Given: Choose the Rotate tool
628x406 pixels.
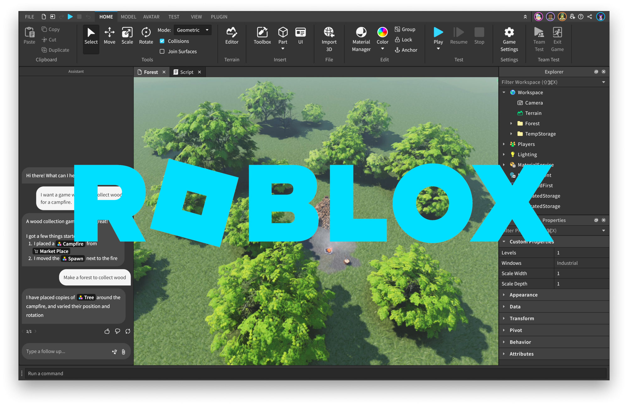Looking at the screenshot, I should coord(146,36).
